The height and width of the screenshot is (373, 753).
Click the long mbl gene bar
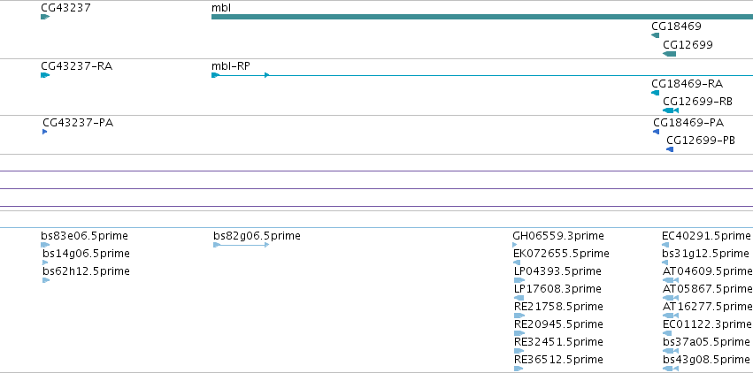pos(482,17)
